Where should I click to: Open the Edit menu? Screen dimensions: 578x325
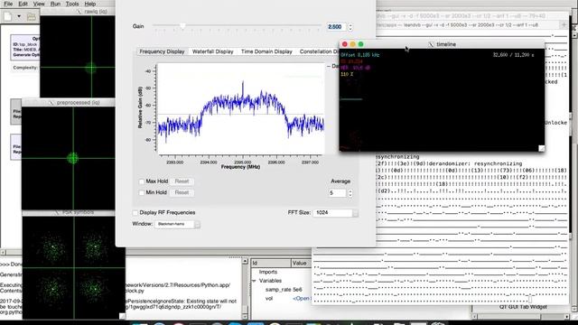[23, 4]
